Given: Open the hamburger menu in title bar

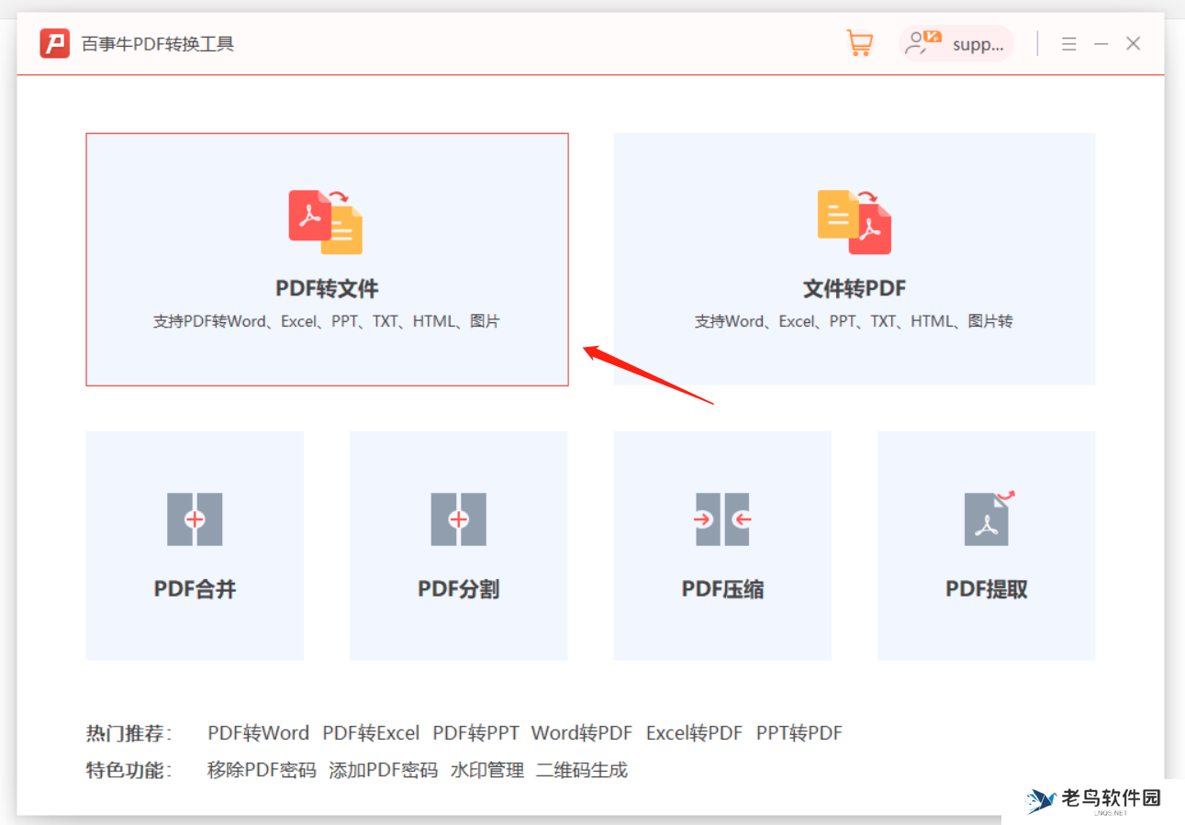Looking at the screenshot, I should pyautogui.click(x=1068, y=42).
